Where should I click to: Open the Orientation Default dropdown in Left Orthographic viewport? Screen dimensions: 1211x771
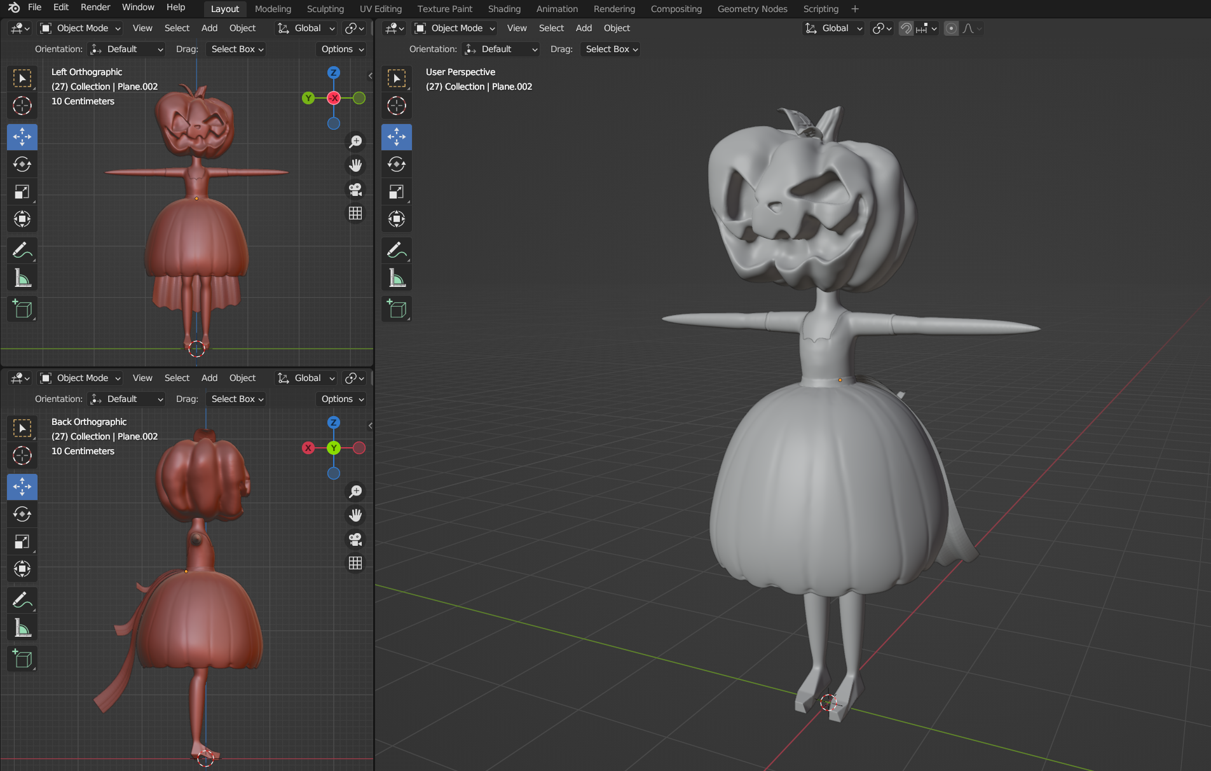[x=127, y=49]
